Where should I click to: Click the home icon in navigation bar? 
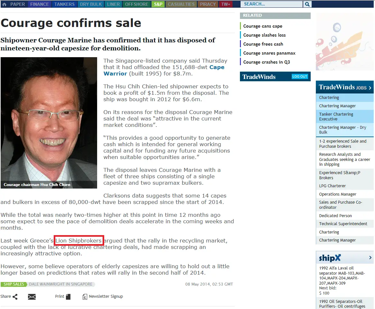[4, 4]
